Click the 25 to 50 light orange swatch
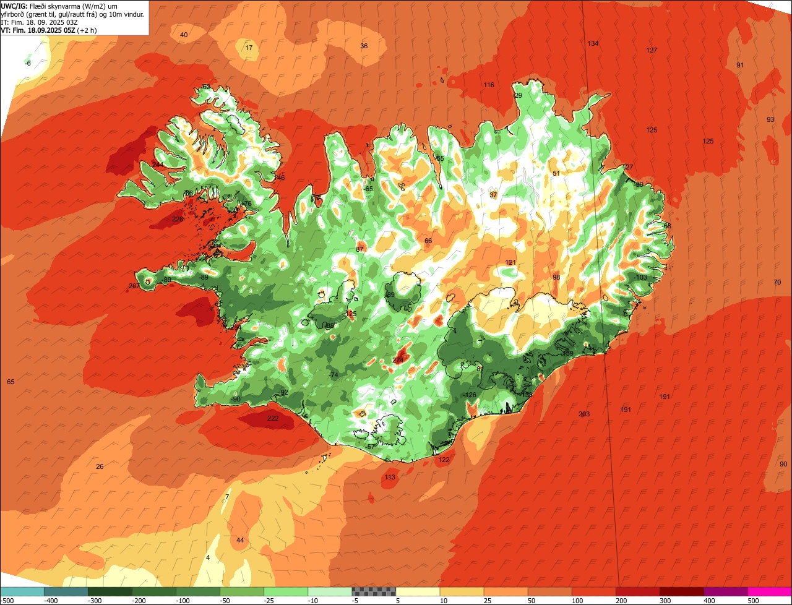The height and width of the screenshot is (605, 792). 506,591
